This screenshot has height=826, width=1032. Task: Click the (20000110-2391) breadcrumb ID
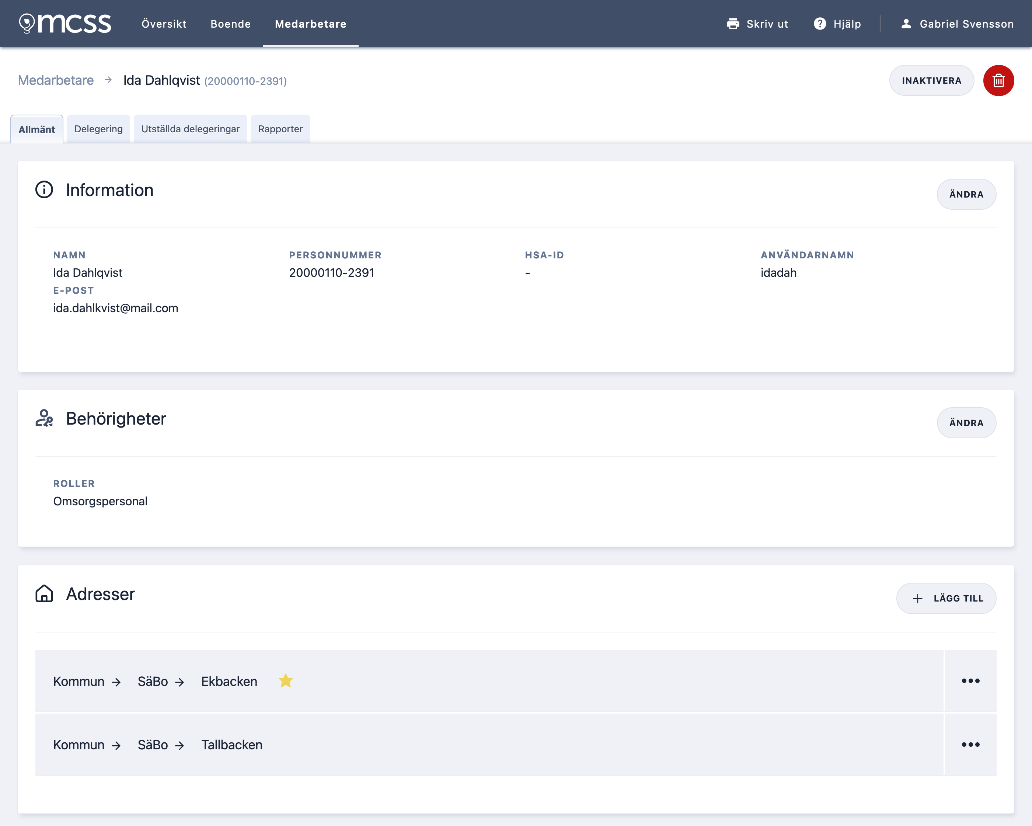point(245,81)
